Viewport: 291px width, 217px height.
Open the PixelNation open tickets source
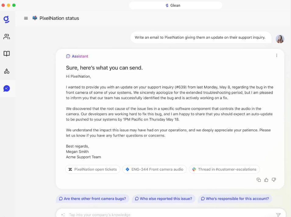(92, 169)
